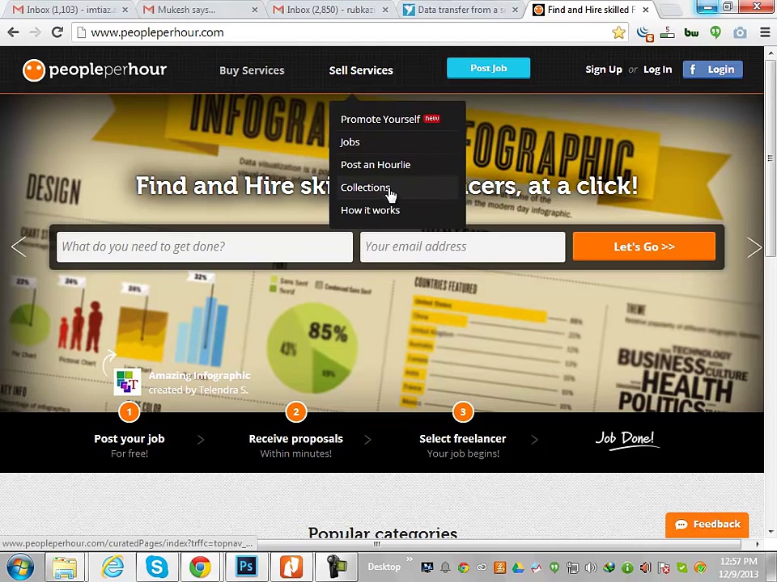
Task: Open the Camtasia recorder taskbar icon
Action: [337, 567]
